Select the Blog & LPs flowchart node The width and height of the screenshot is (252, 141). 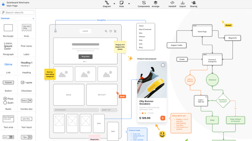coord(233,38)
